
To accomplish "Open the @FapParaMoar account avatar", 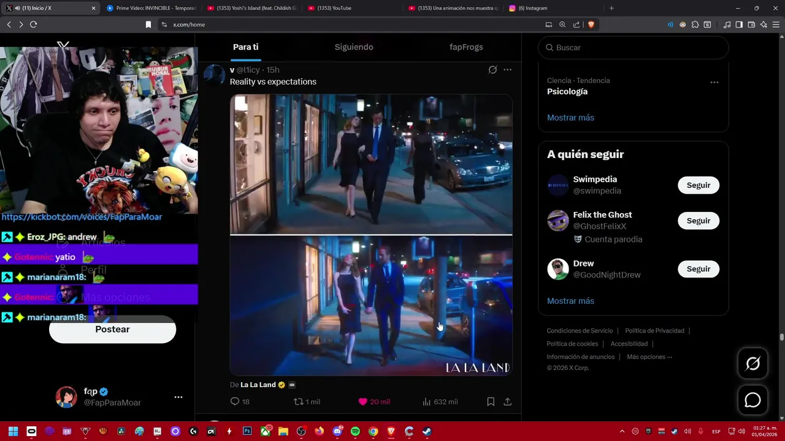I will [x=66, y=397].
